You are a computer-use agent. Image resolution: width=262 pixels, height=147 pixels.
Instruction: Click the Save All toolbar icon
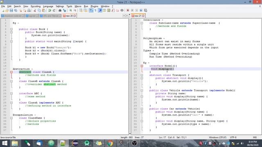[x=16, y=11]
